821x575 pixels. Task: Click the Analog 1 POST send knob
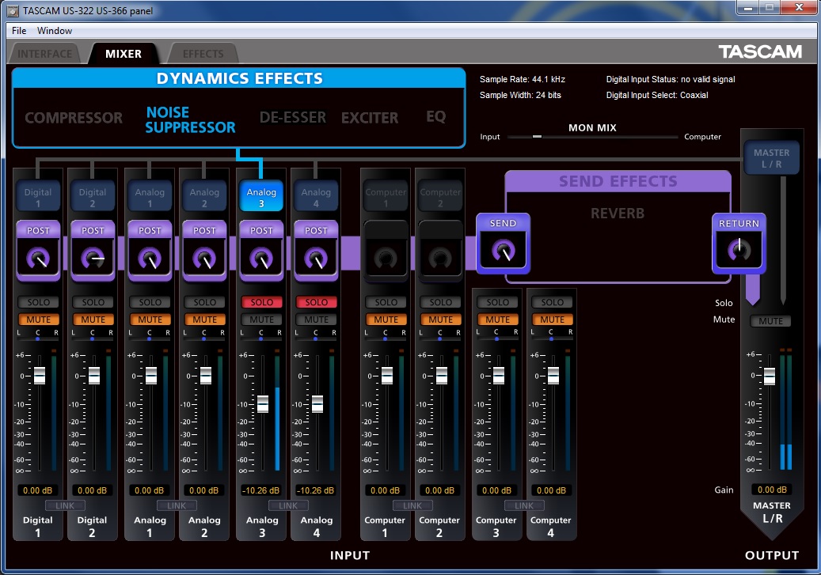[x=150, y=258]
